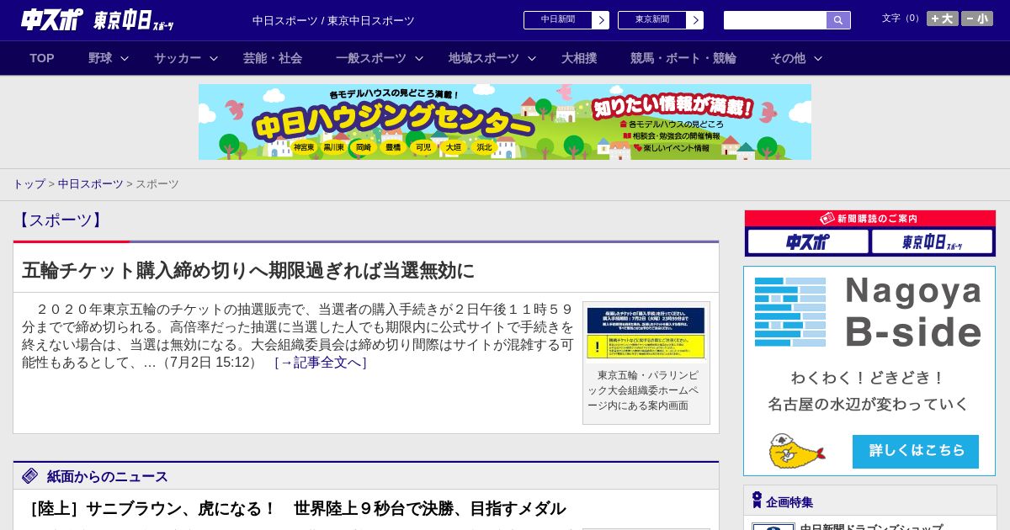Viewport: 1010px width, 530px height.
Task: Open 野球 navigation menu item
Action: [x=100, y=58]
